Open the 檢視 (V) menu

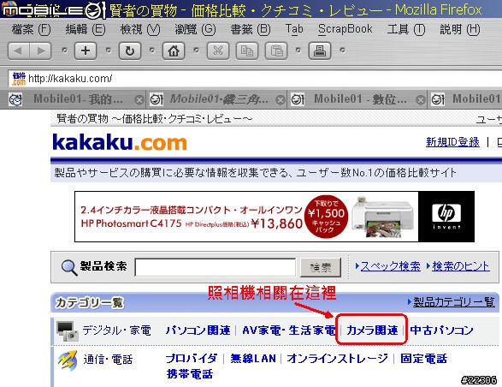click(x=140, y=29)
